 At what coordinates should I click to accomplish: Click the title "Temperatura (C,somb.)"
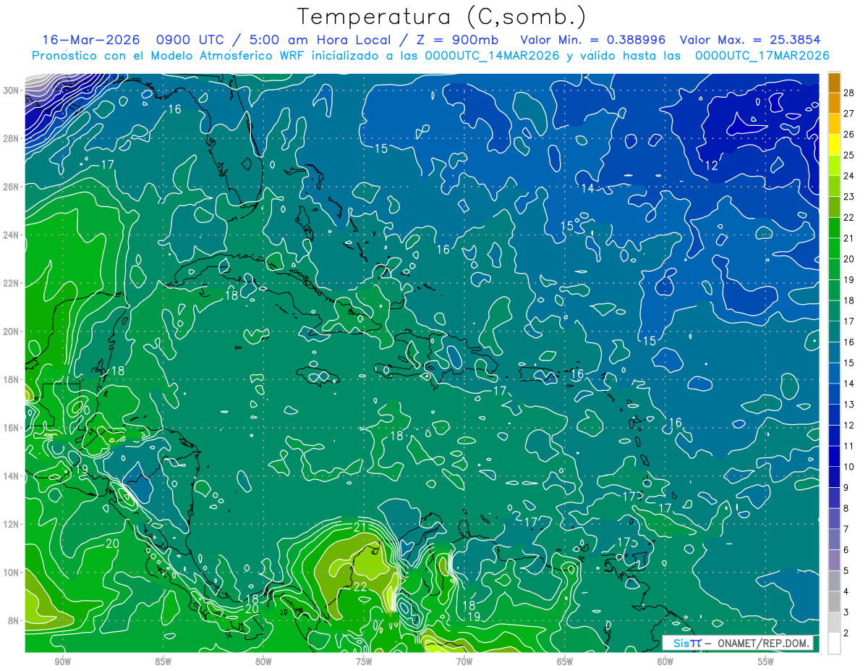tap(442, 17)
